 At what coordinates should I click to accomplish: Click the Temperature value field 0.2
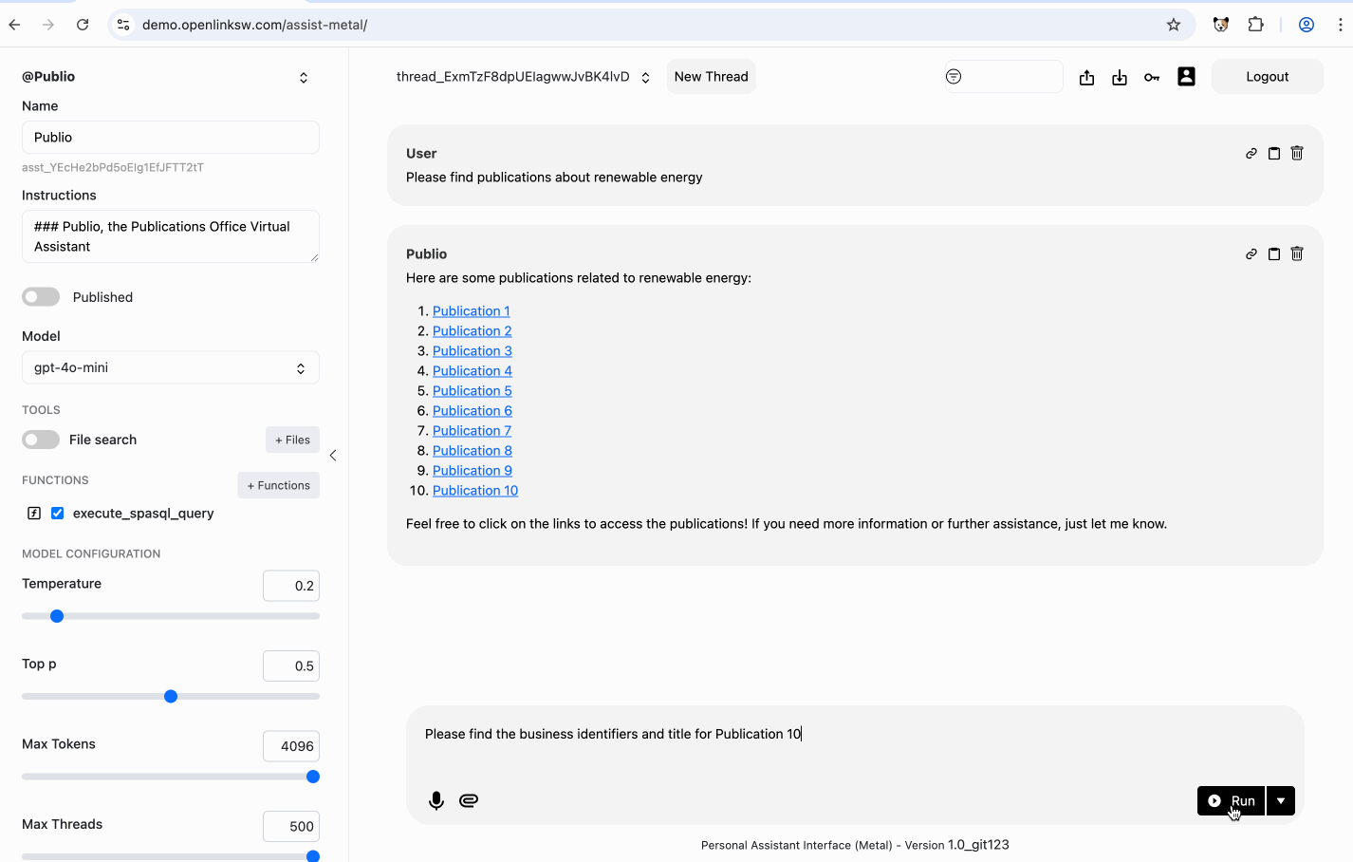click(x=291, y=586)
